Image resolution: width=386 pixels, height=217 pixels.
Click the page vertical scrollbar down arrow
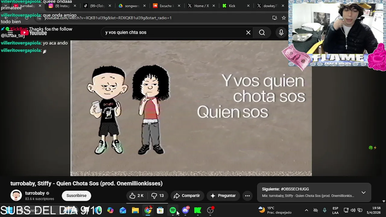[384, 201]
